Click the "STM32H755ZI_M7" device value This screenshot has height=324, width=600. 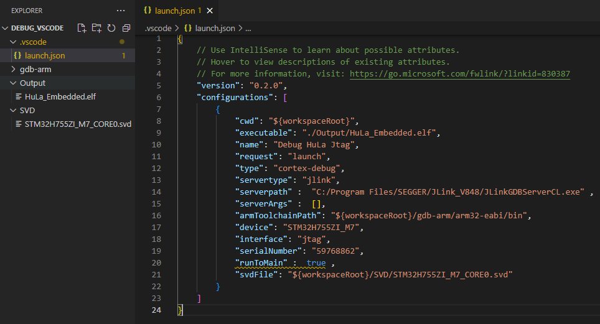click(x=321, y=227)
